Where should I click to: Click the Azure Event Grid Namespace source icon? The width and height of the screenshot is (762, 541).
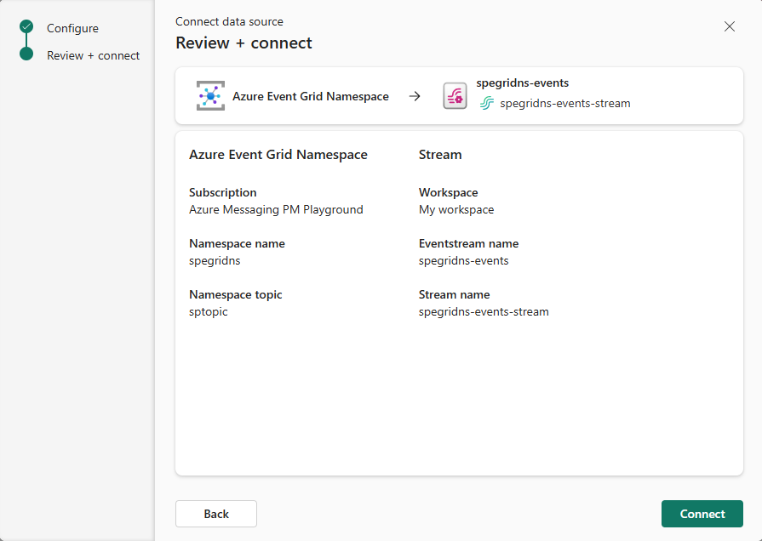(x=209, y=95)
